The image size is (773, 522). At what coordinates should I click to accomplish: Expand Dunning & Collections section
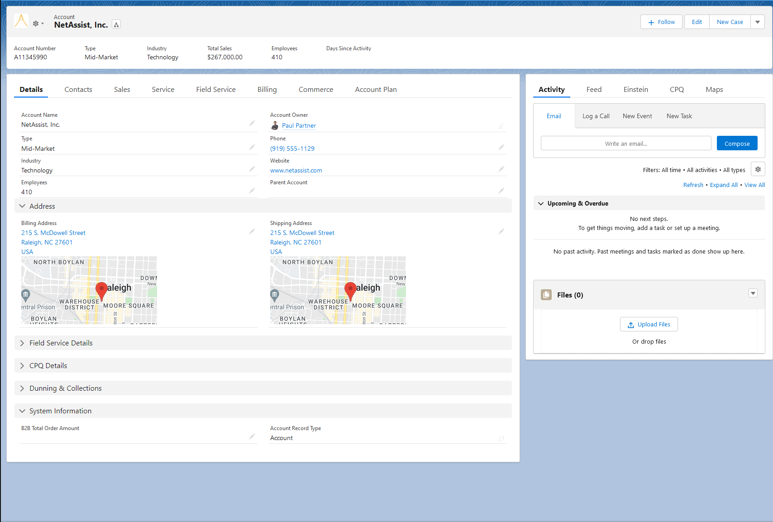(263, 388)
